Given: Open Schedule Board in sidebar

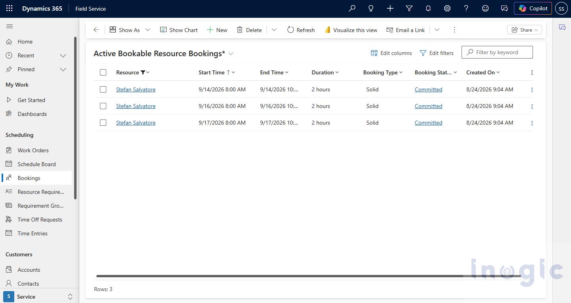Looking at the screenshot, I should [36, 164].
